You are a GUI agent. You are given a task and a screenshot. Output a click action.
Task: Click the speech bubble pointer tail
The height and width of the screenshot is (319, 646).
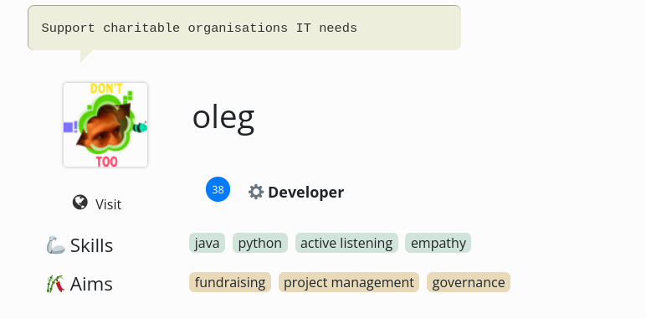coord(85,55)
